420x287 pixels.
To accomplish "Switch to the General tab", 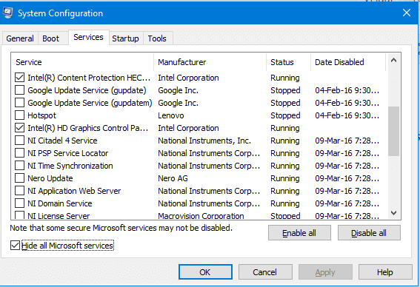I will coord(20,38).
